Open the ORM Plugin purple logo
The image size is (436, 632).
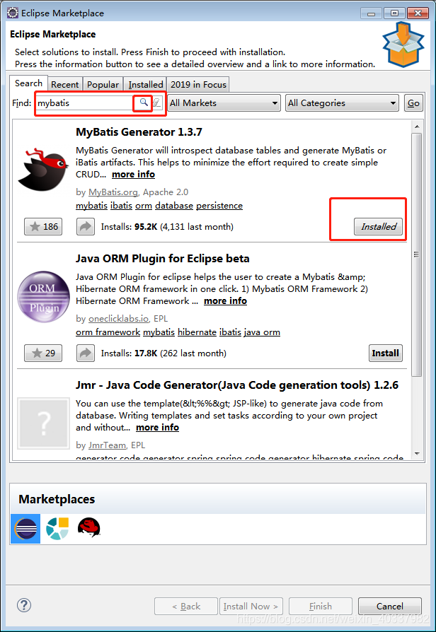click(43, 297)
